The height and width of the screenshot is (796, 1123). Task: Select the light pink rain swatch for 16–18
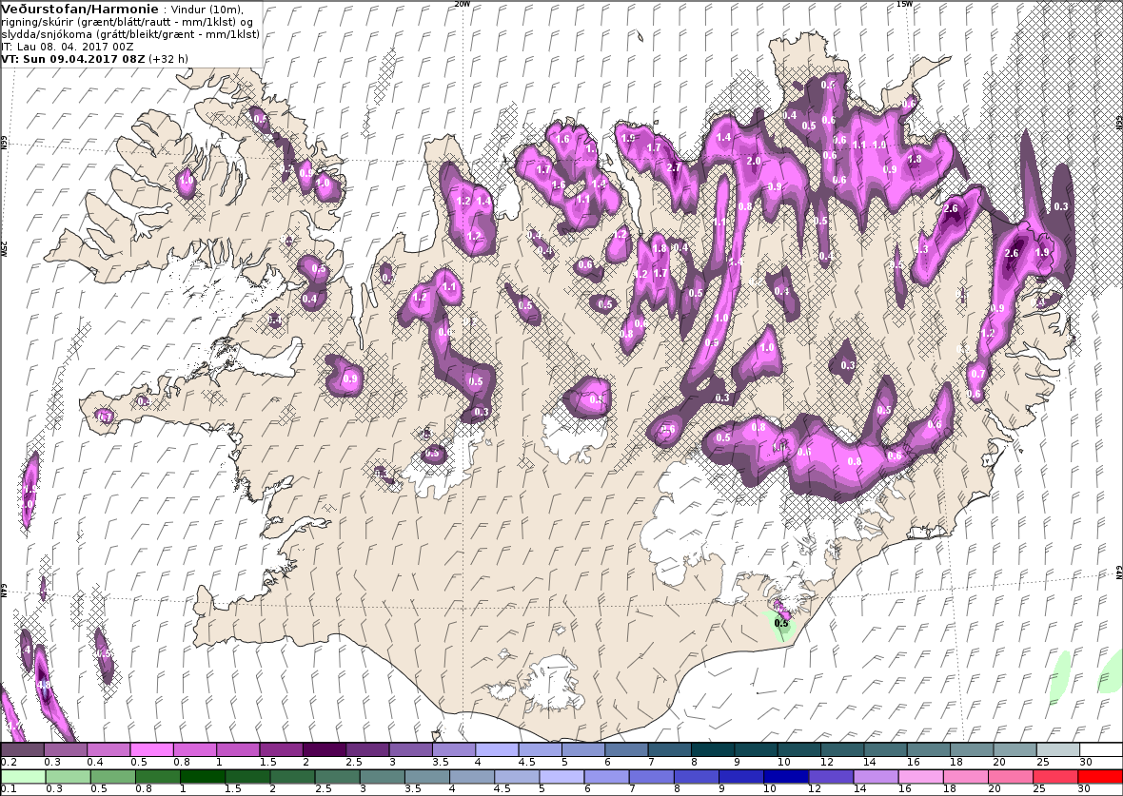(x=920, y=777)
